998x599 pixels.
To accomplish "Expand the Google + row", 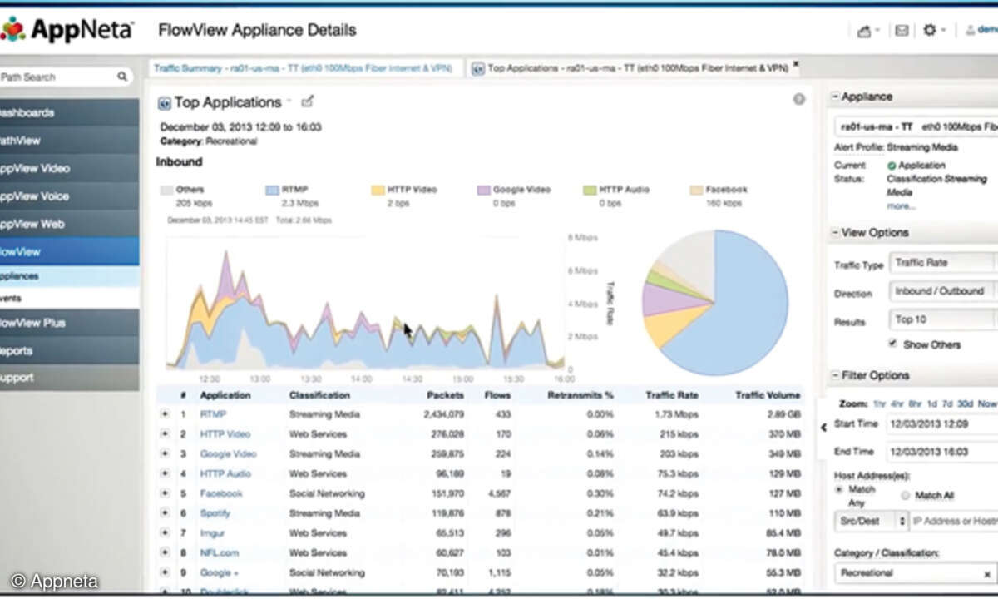I will tap(164, 572).
